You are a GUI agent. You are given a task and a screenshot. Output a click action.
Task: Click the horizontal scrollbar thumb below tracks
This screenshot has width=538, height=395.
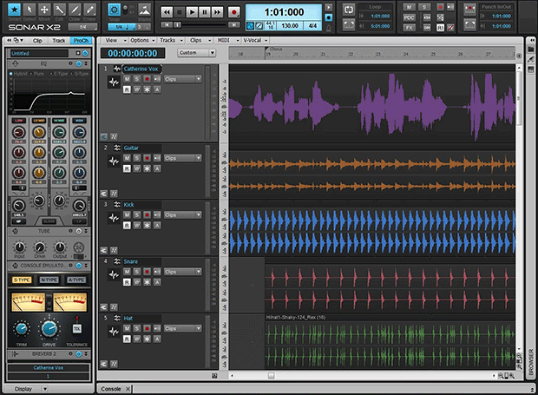(271, 376)
